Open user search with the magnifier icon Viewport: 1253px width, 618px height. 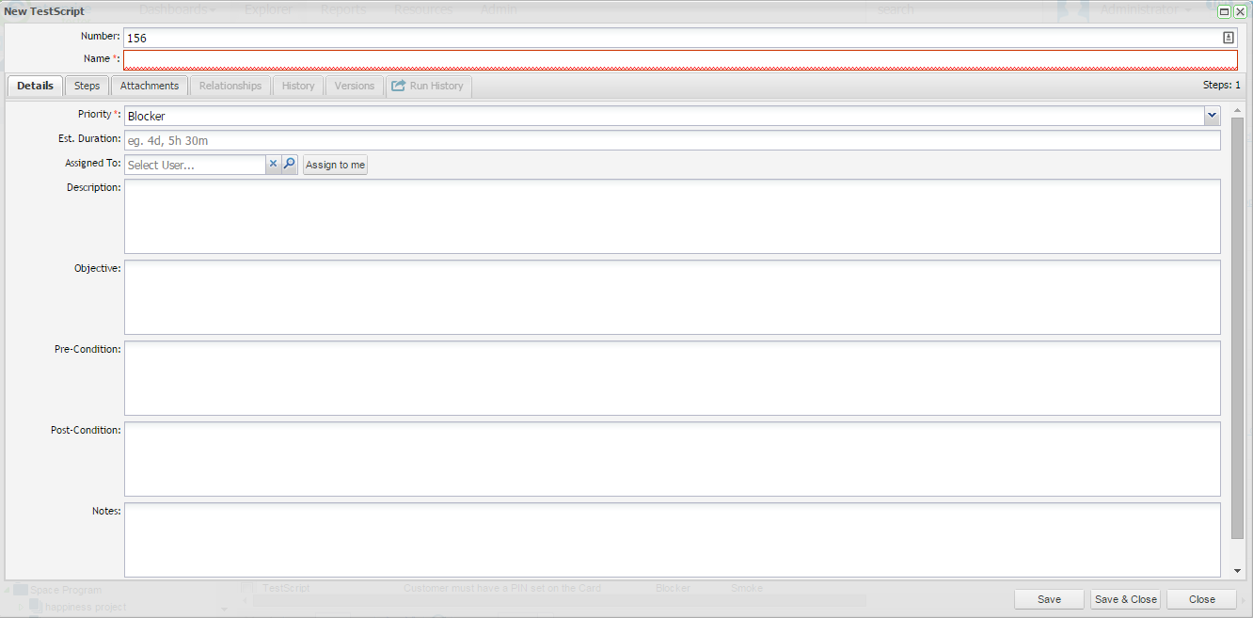click(290, 164)
